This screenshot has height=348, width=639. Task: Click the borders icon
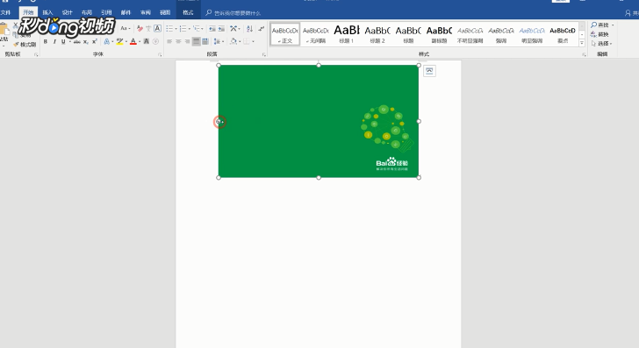click(247, 41)
